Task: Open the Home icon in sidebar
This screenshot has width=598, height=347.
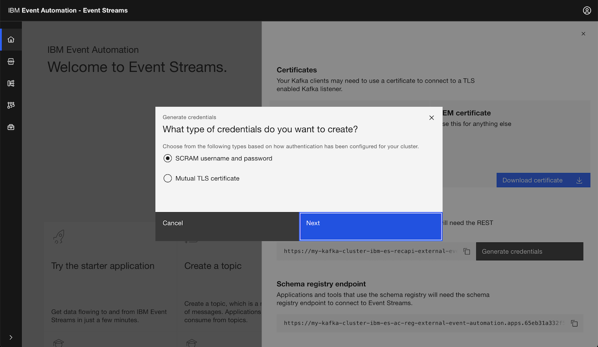Action: (x=11, y=40)
